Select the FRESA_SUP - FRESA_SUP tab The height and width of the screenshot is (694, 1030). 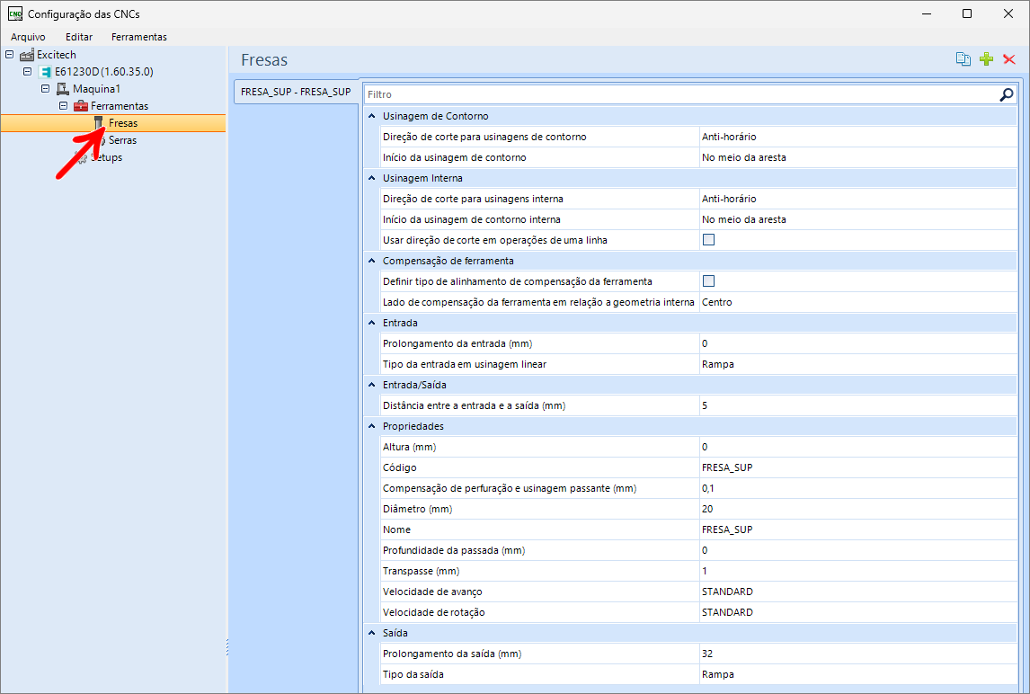pos(296,92)
